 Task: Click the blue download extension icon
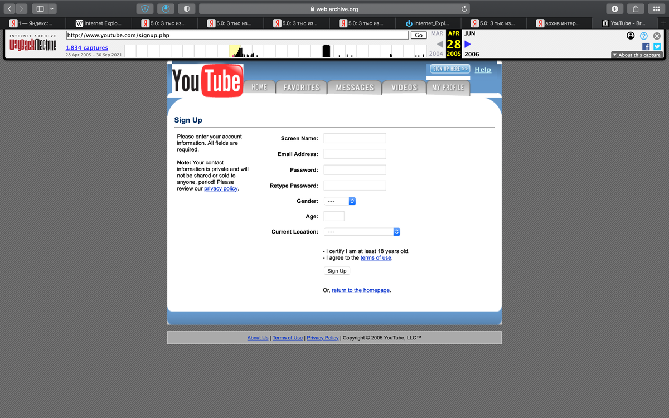(x=166, y=9)
